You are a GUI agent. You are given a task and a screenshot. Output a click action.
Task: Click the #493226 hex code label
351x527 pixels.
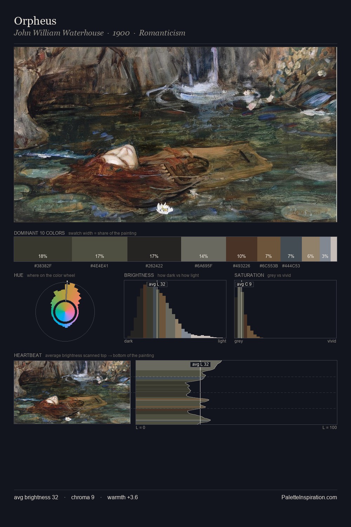click(x=241, y=266)
